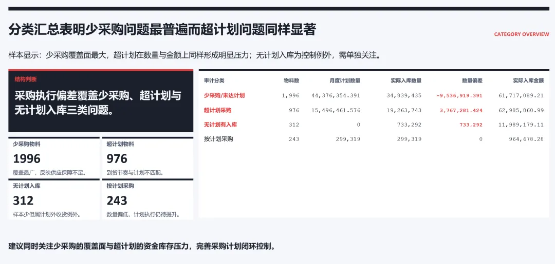555x264 pixels.
Task: Click the value 312 in card
Action: (23, 200)
